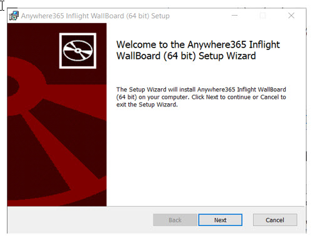Click the word Cancel inside the description text
This screenshot has width=315, height=241.
point(269,97)
